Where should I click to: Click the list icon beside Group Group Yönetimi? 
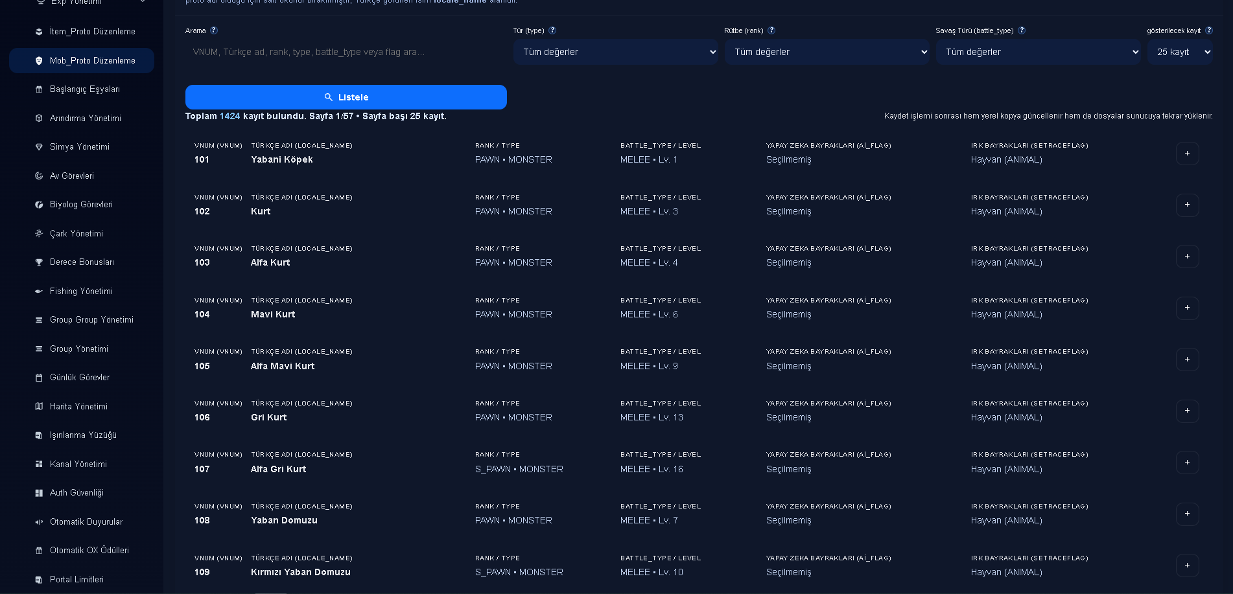tap(39, 320)
